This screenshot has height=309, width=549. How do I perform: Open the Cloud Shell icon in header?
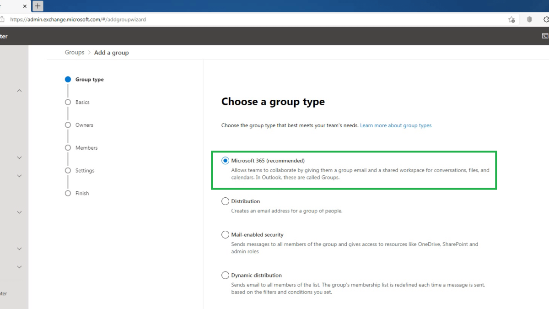point(545,36)
